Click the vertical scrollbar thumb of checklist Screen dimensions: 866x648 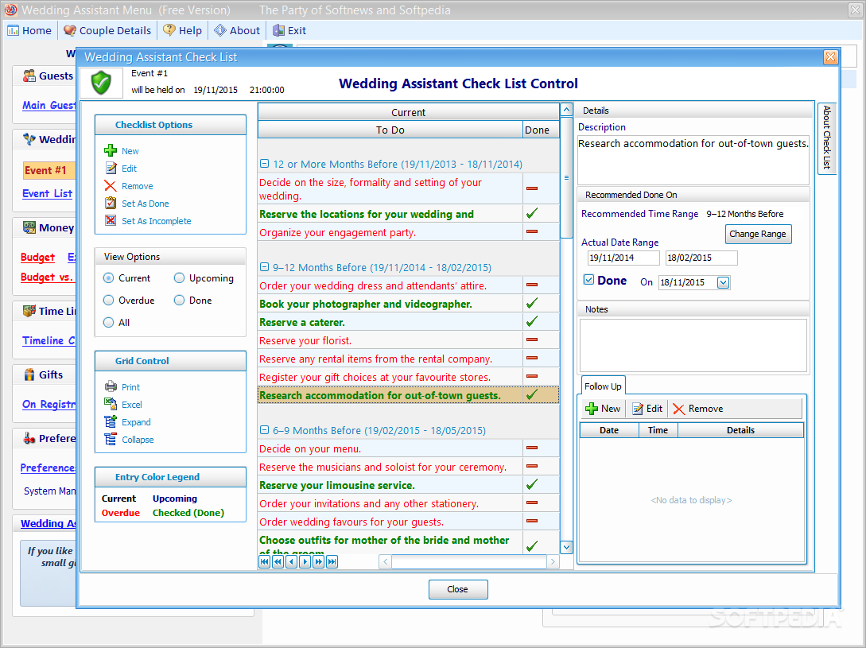coord(566,177)
